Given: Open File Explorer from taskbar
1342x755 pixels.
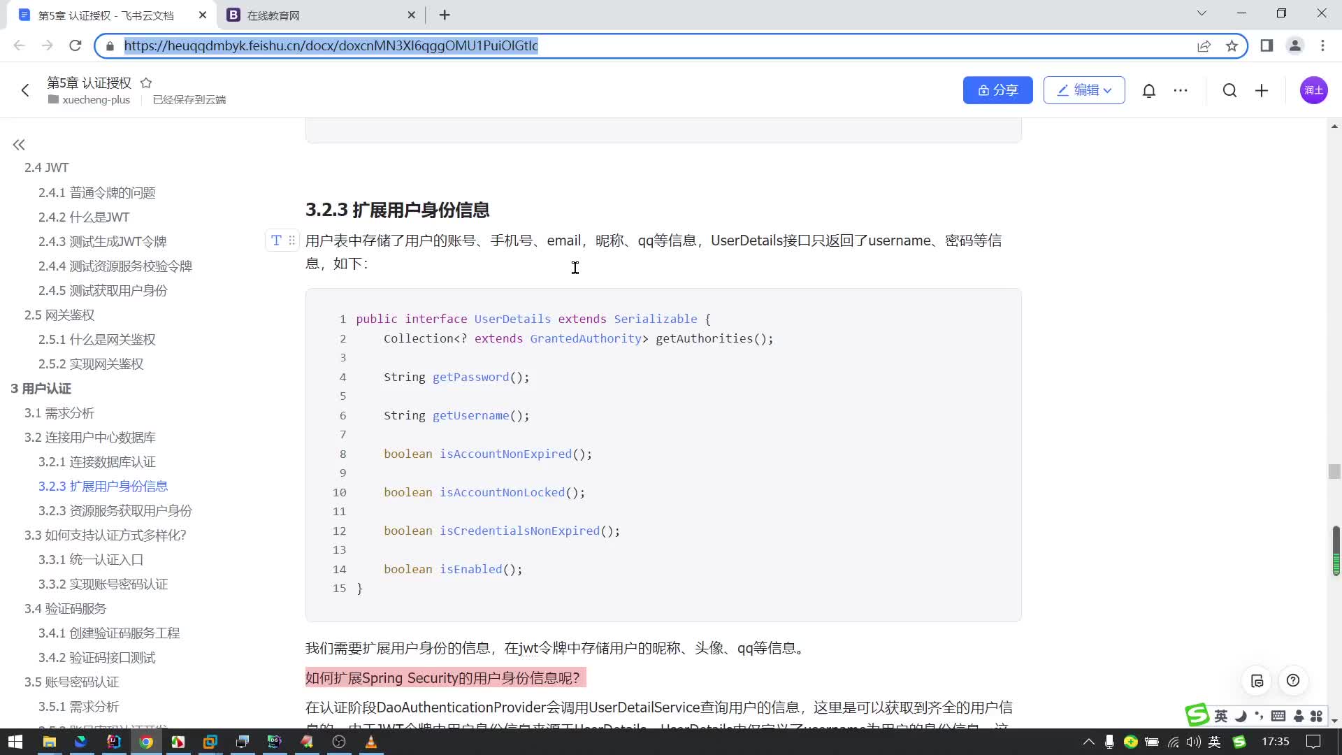Looking at the screenshot, I should [x=49, y=742].
